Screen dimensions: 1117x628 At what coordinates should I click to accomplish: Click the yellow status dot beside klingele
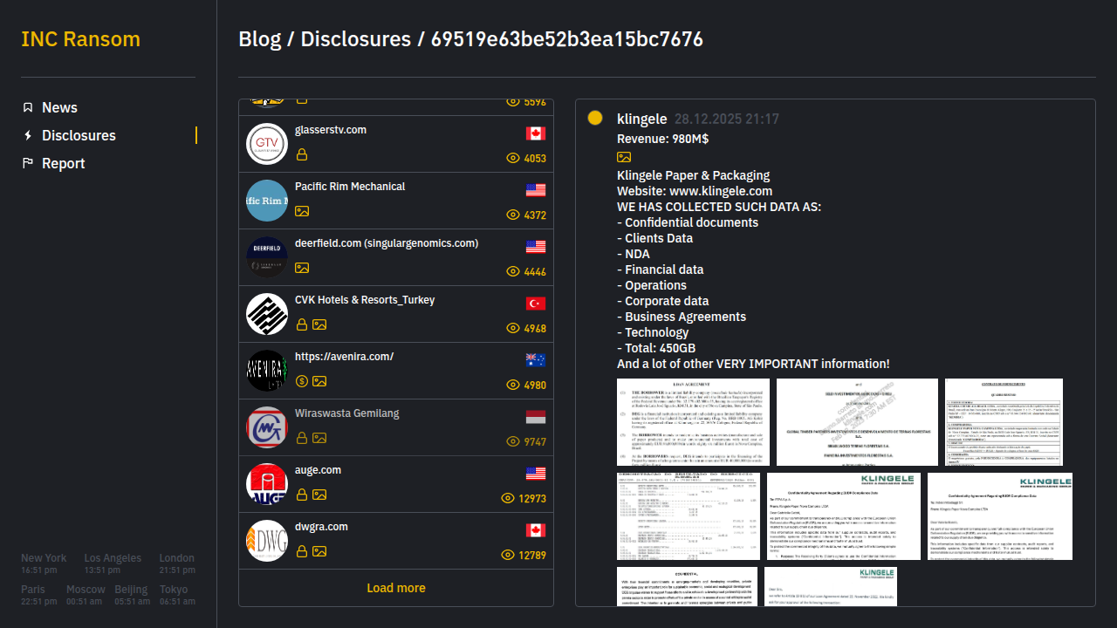point(595,119)
